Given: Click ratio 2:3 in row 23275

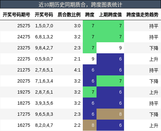Looking at the screenshot, I should 77,48.
